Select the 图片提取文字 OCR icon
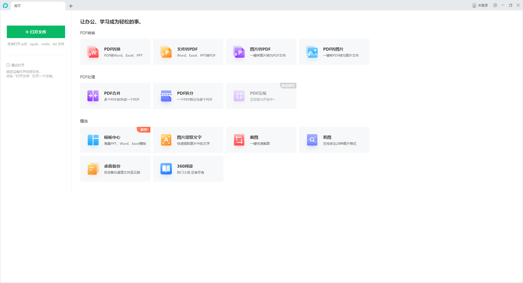The image size is (523, 283). (x=166, y=140)
